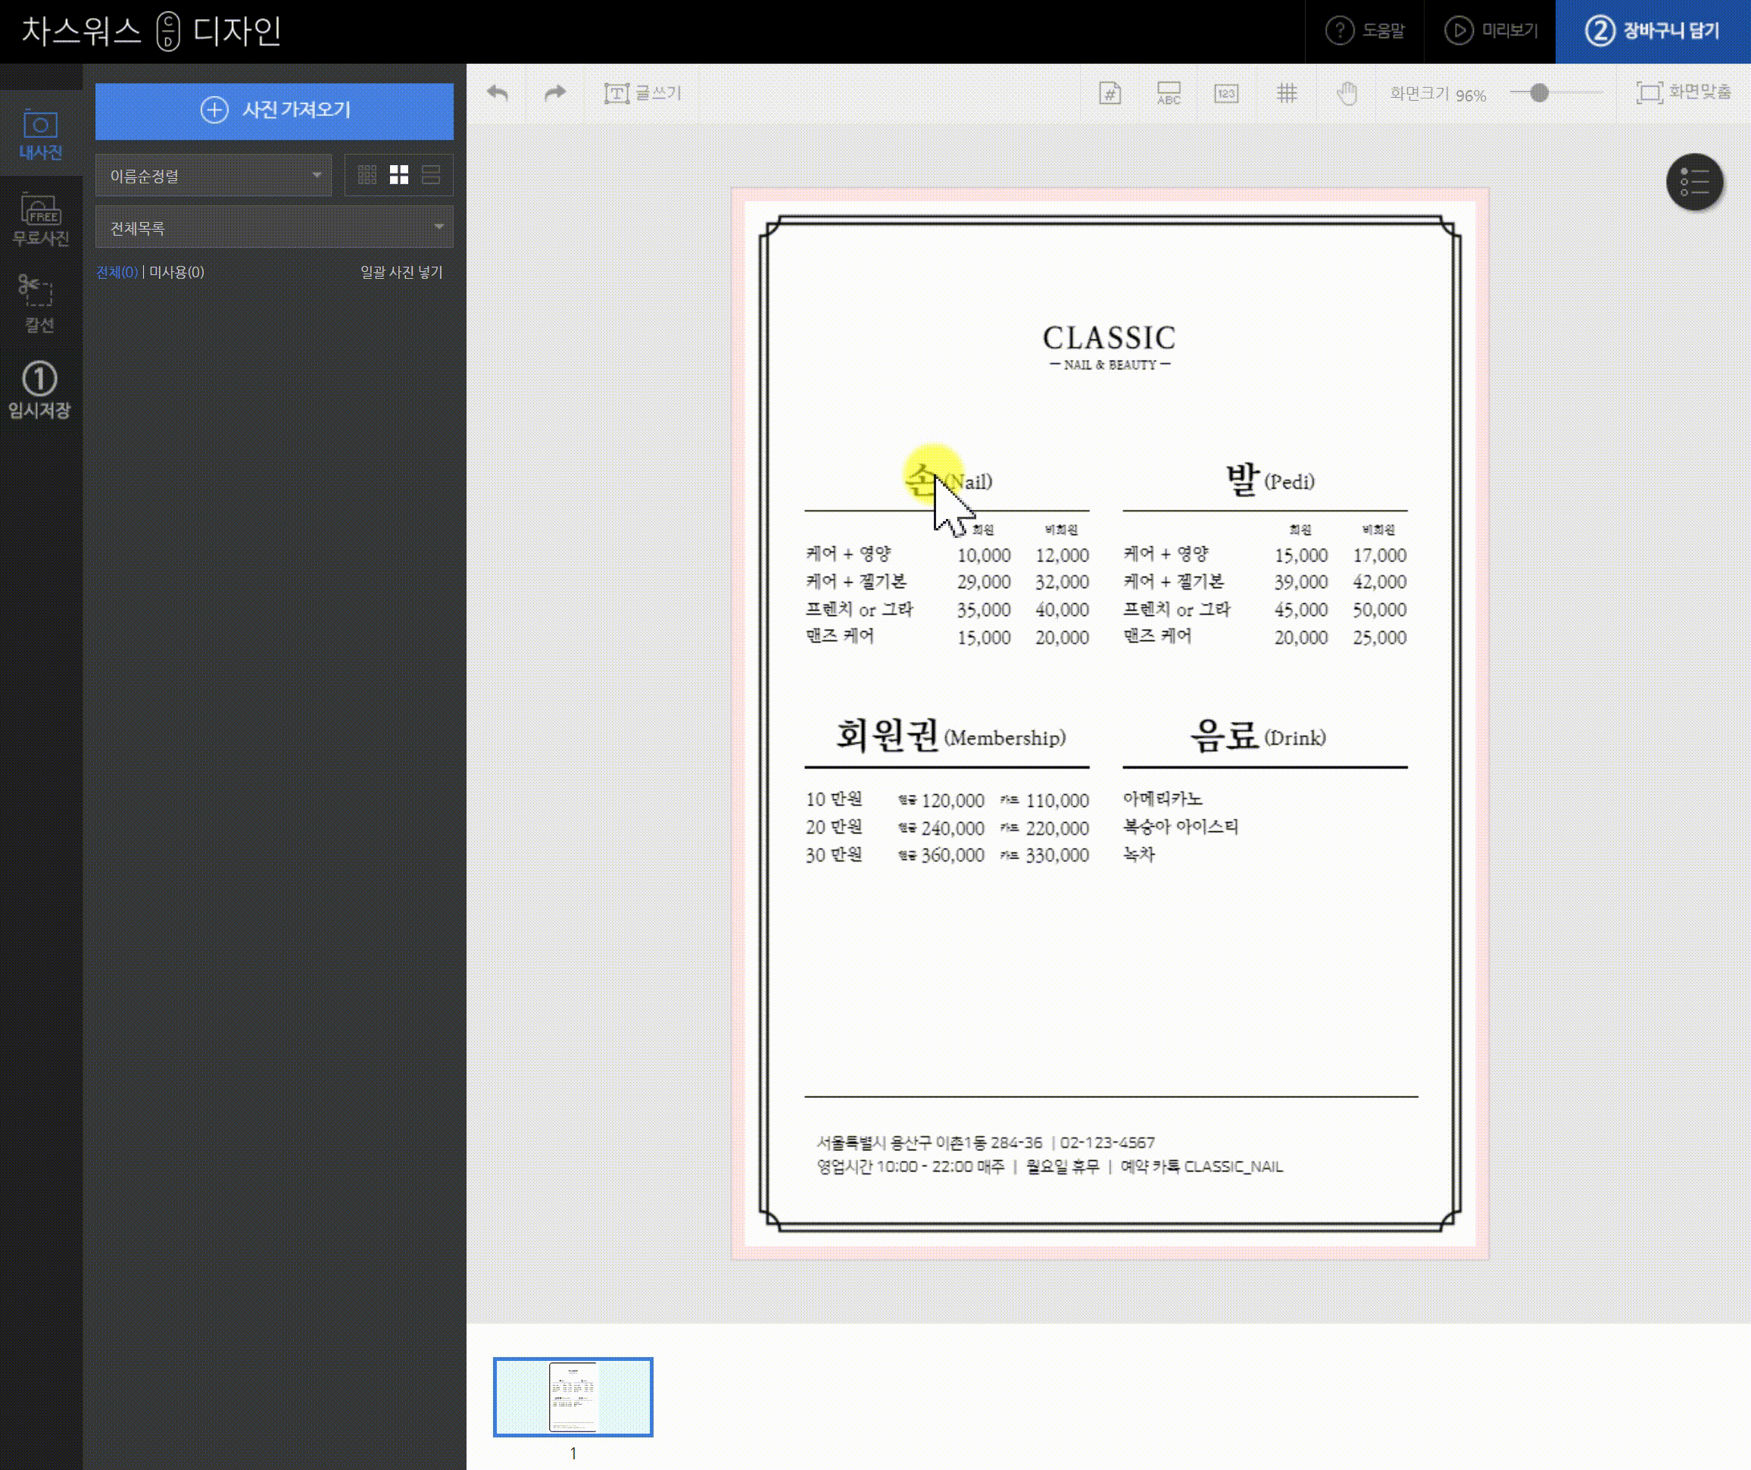Switch to list view layout

click(x=431, y=175)
